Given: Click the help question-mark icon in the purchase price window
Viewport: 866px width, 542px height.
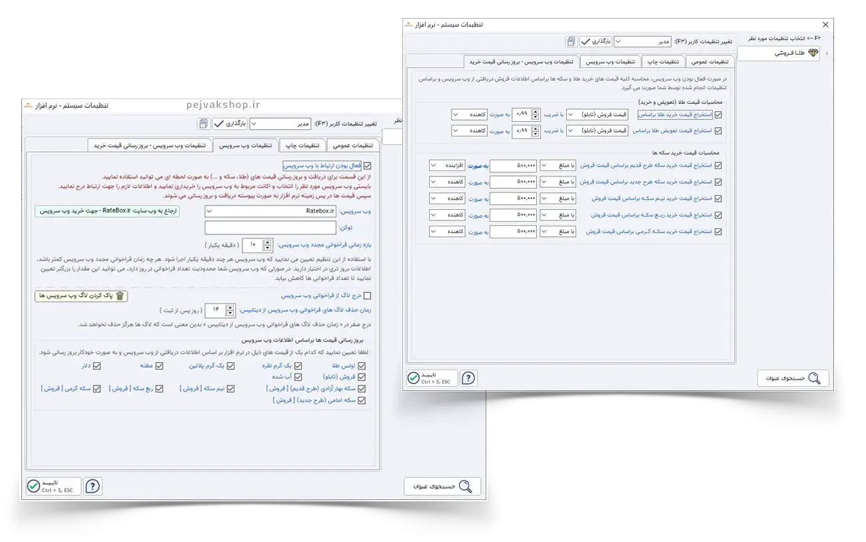Looking at the screenshot, I should [469, 378].
